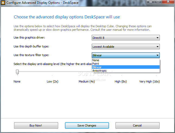Click the blue heading about advanced display options
175x133 pixels.
pyautogui.click(x=67, y=17)
